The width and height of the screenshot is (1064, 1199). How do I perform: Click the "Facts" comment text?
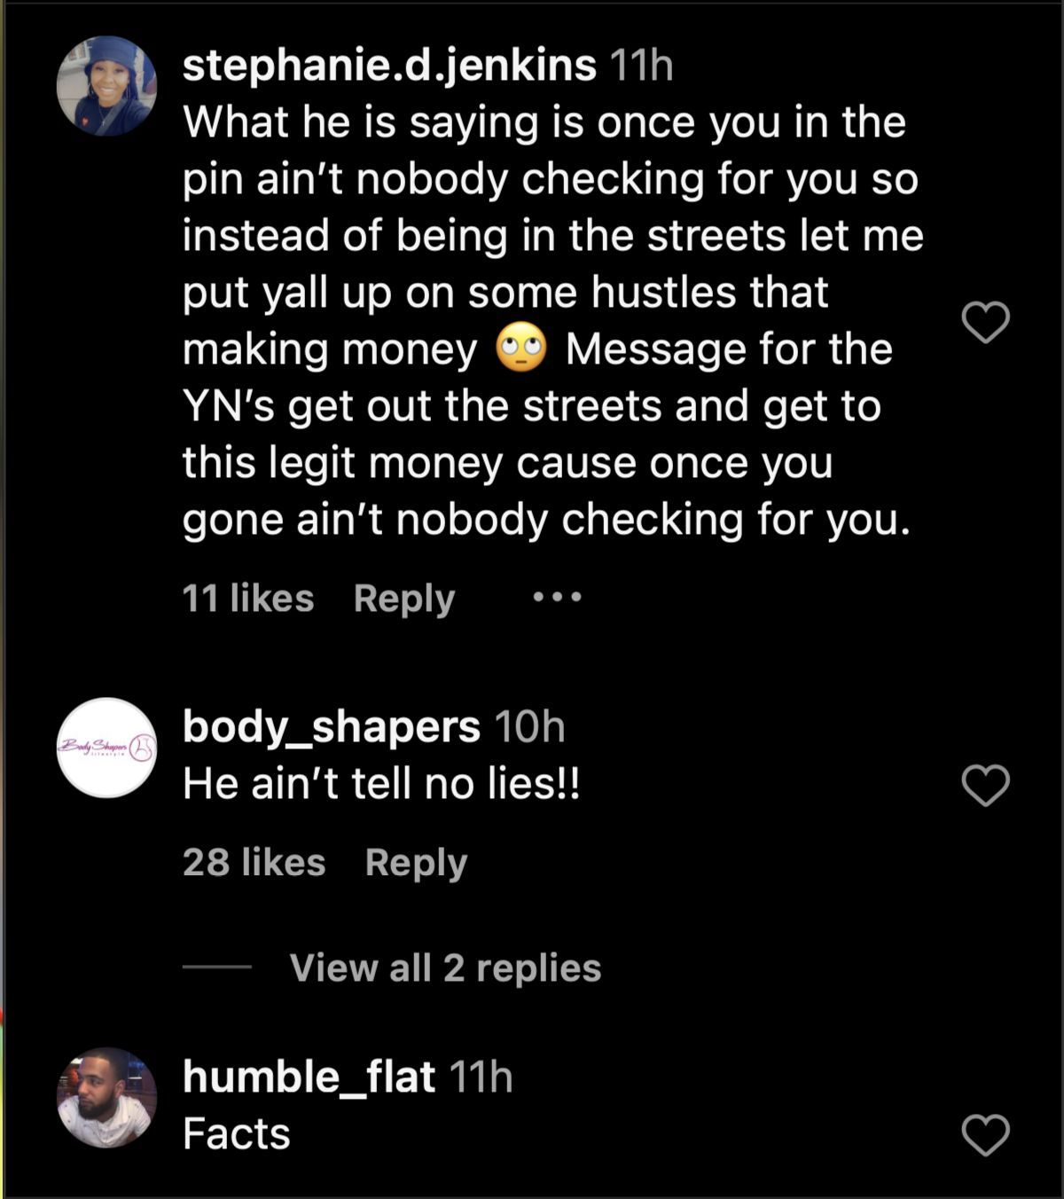pyautogui.click(x=237, y=1133)
